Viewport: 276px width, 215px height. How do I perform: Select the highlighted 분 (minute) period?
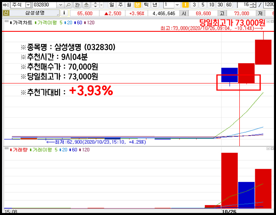(138, 5)
